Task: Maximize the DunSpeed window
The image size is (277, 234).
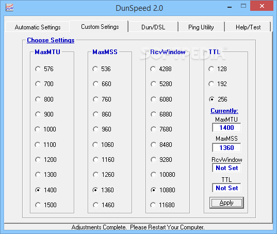Action: [243, 6]
